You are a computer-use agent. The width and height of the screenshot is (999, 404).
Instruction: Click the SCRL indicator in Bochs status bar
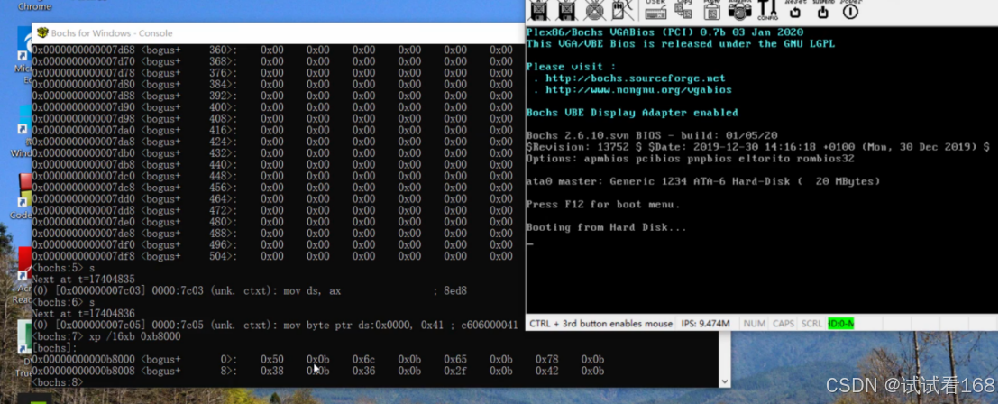(x=811, y=324)
